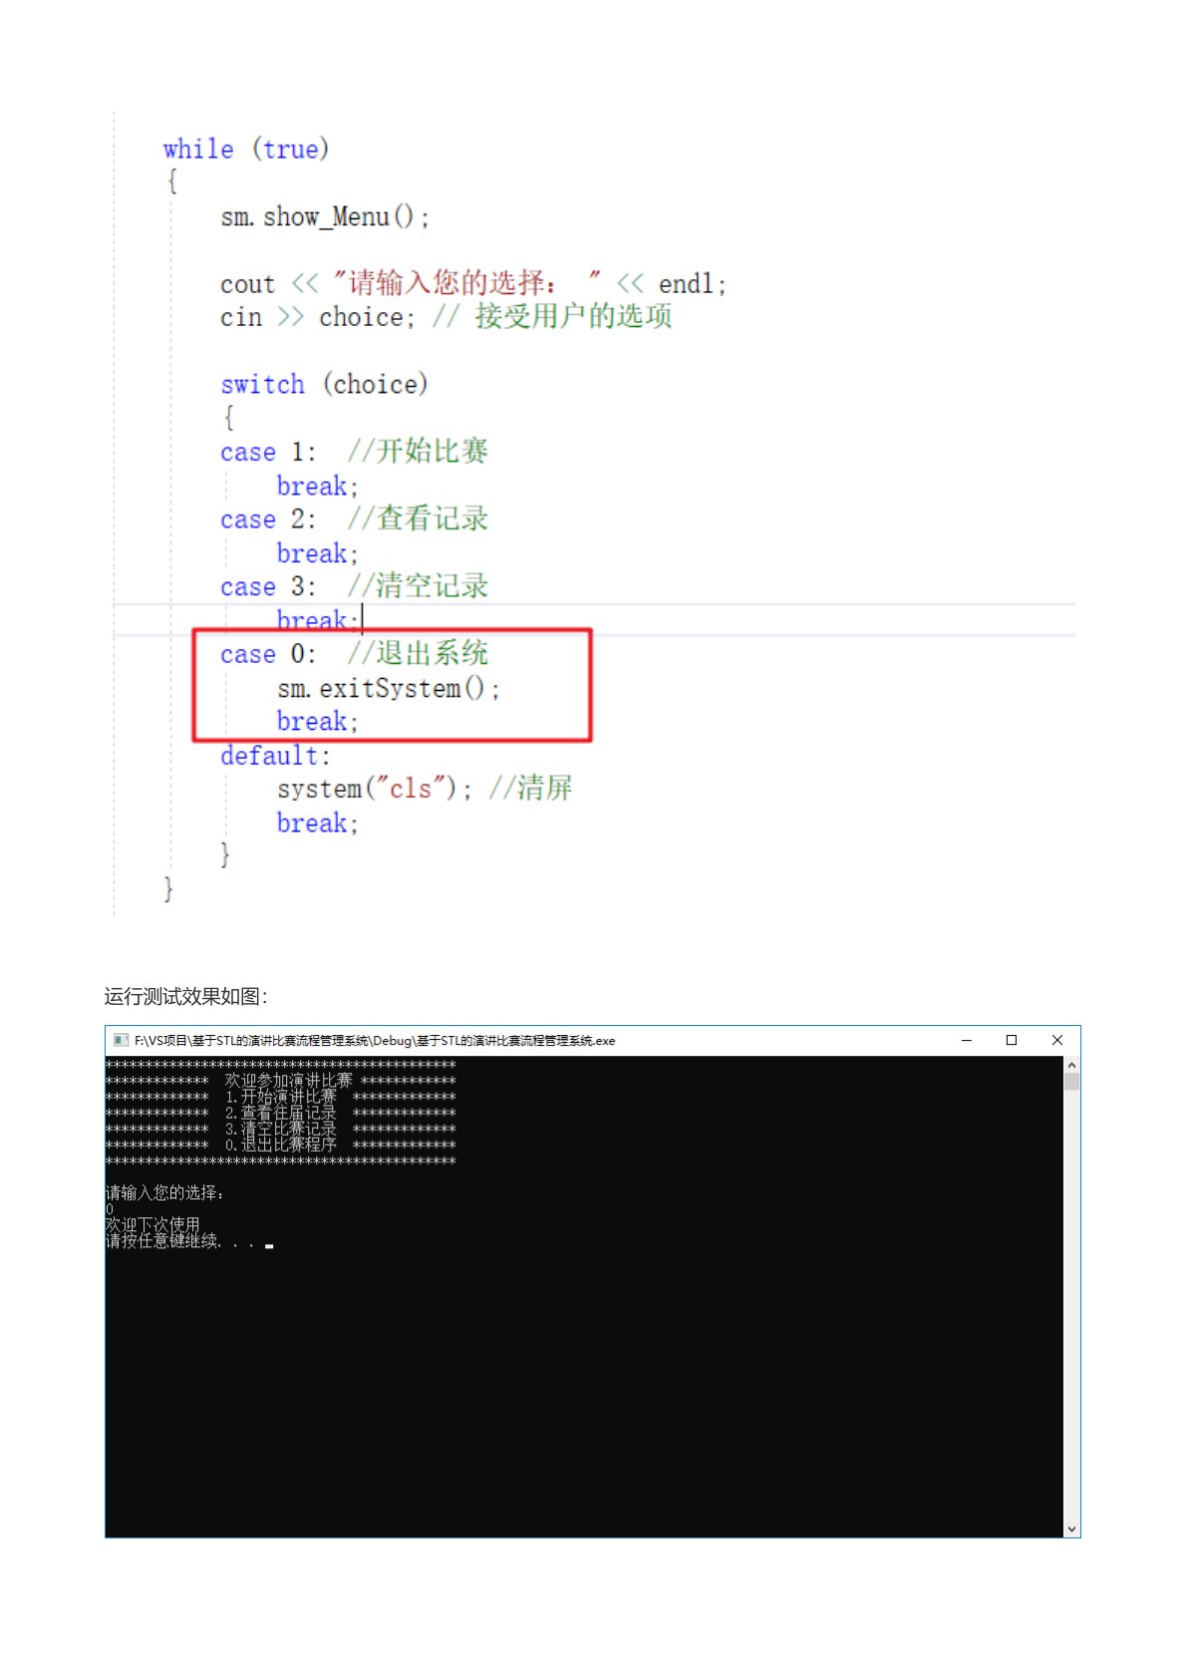Screen dimensions: 1186x1677
Task: Click the console scrollbar thumb
Action: [x=1071, y=1083]
